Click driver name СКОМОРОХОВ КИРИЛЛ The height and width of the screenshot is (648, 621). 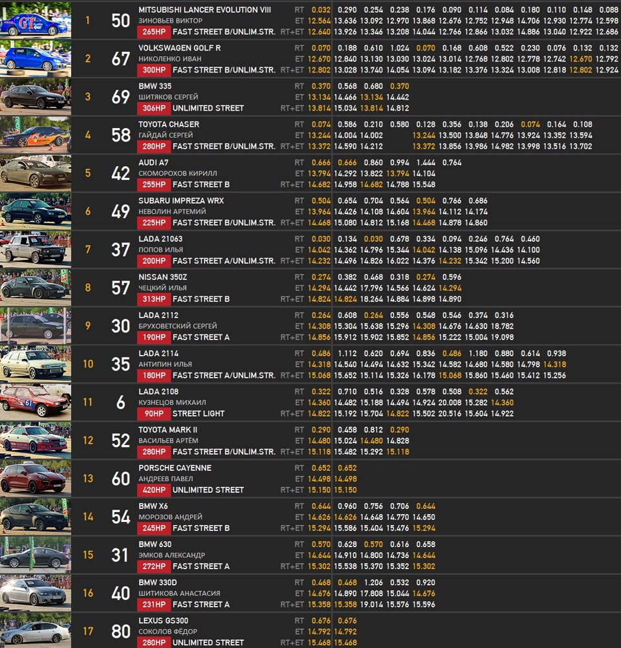coord(178,173)
